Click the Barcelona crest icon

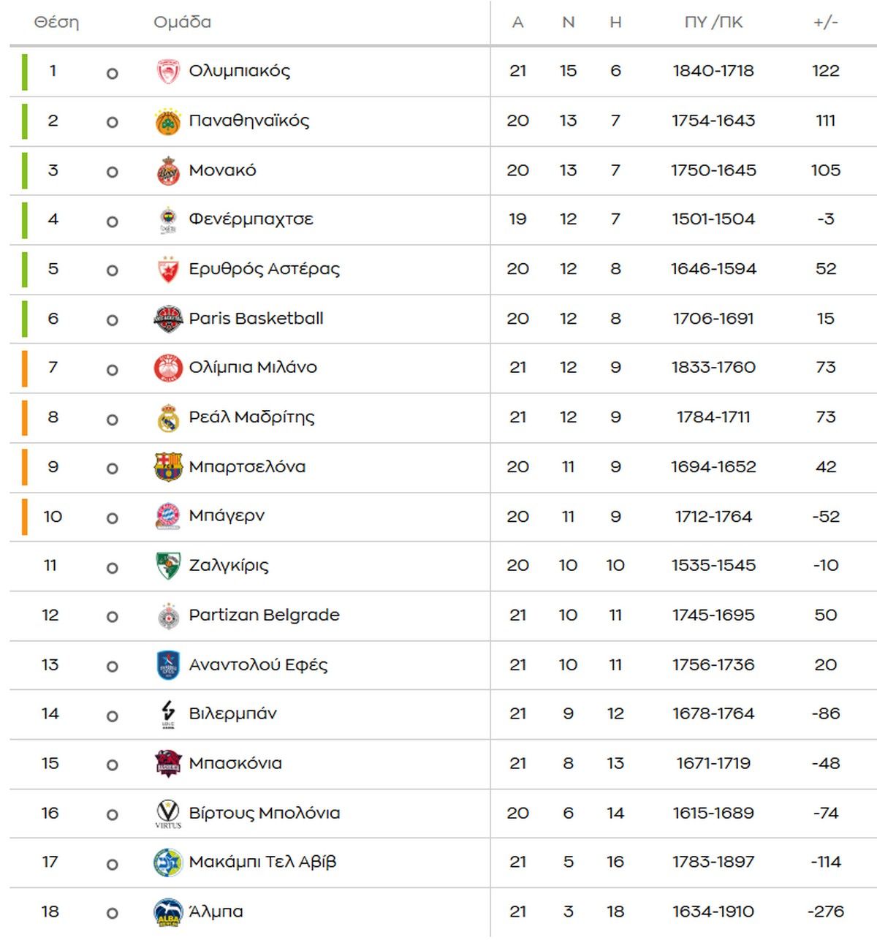pyautogui.click(x=168, y=467)
